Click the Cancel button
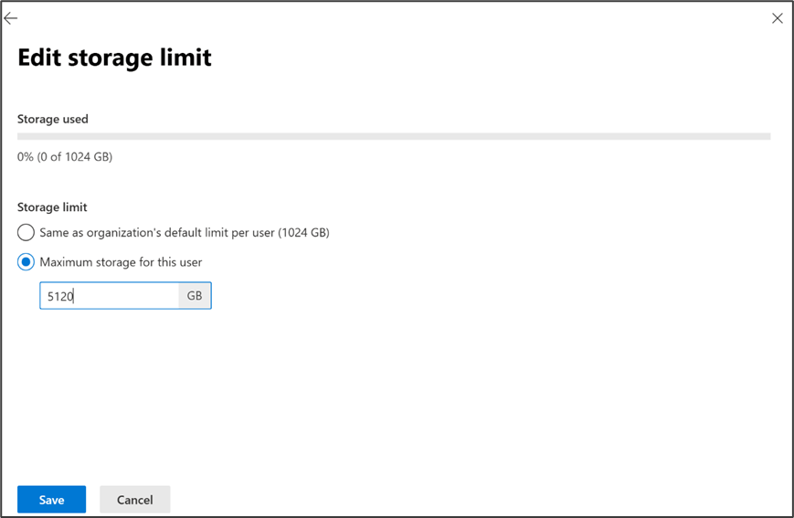Image resolution: width=794 pixels, height=518 pixels. 134,500
